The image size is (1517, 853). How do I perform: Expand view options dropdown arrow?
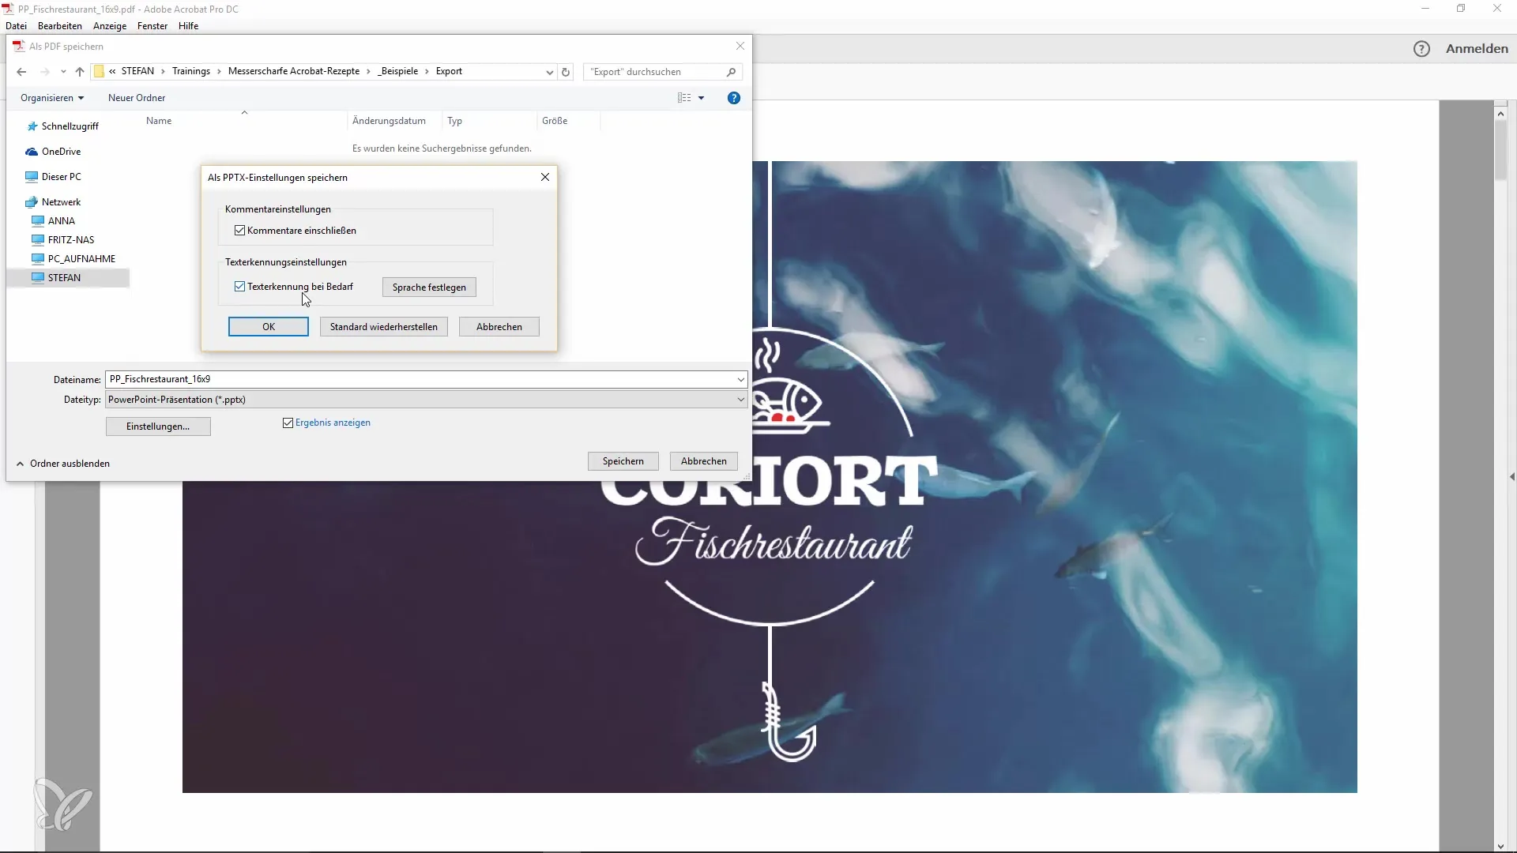701,98
